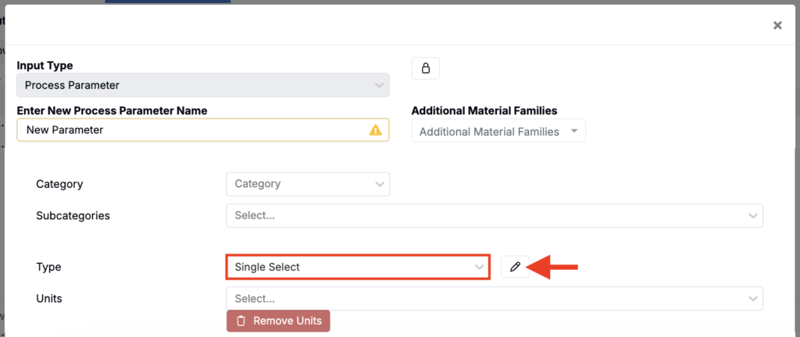This screenshot has width=800, height=337.
Task: Click the caret arrow of Additional Material Families
Action: coord(574,131)
